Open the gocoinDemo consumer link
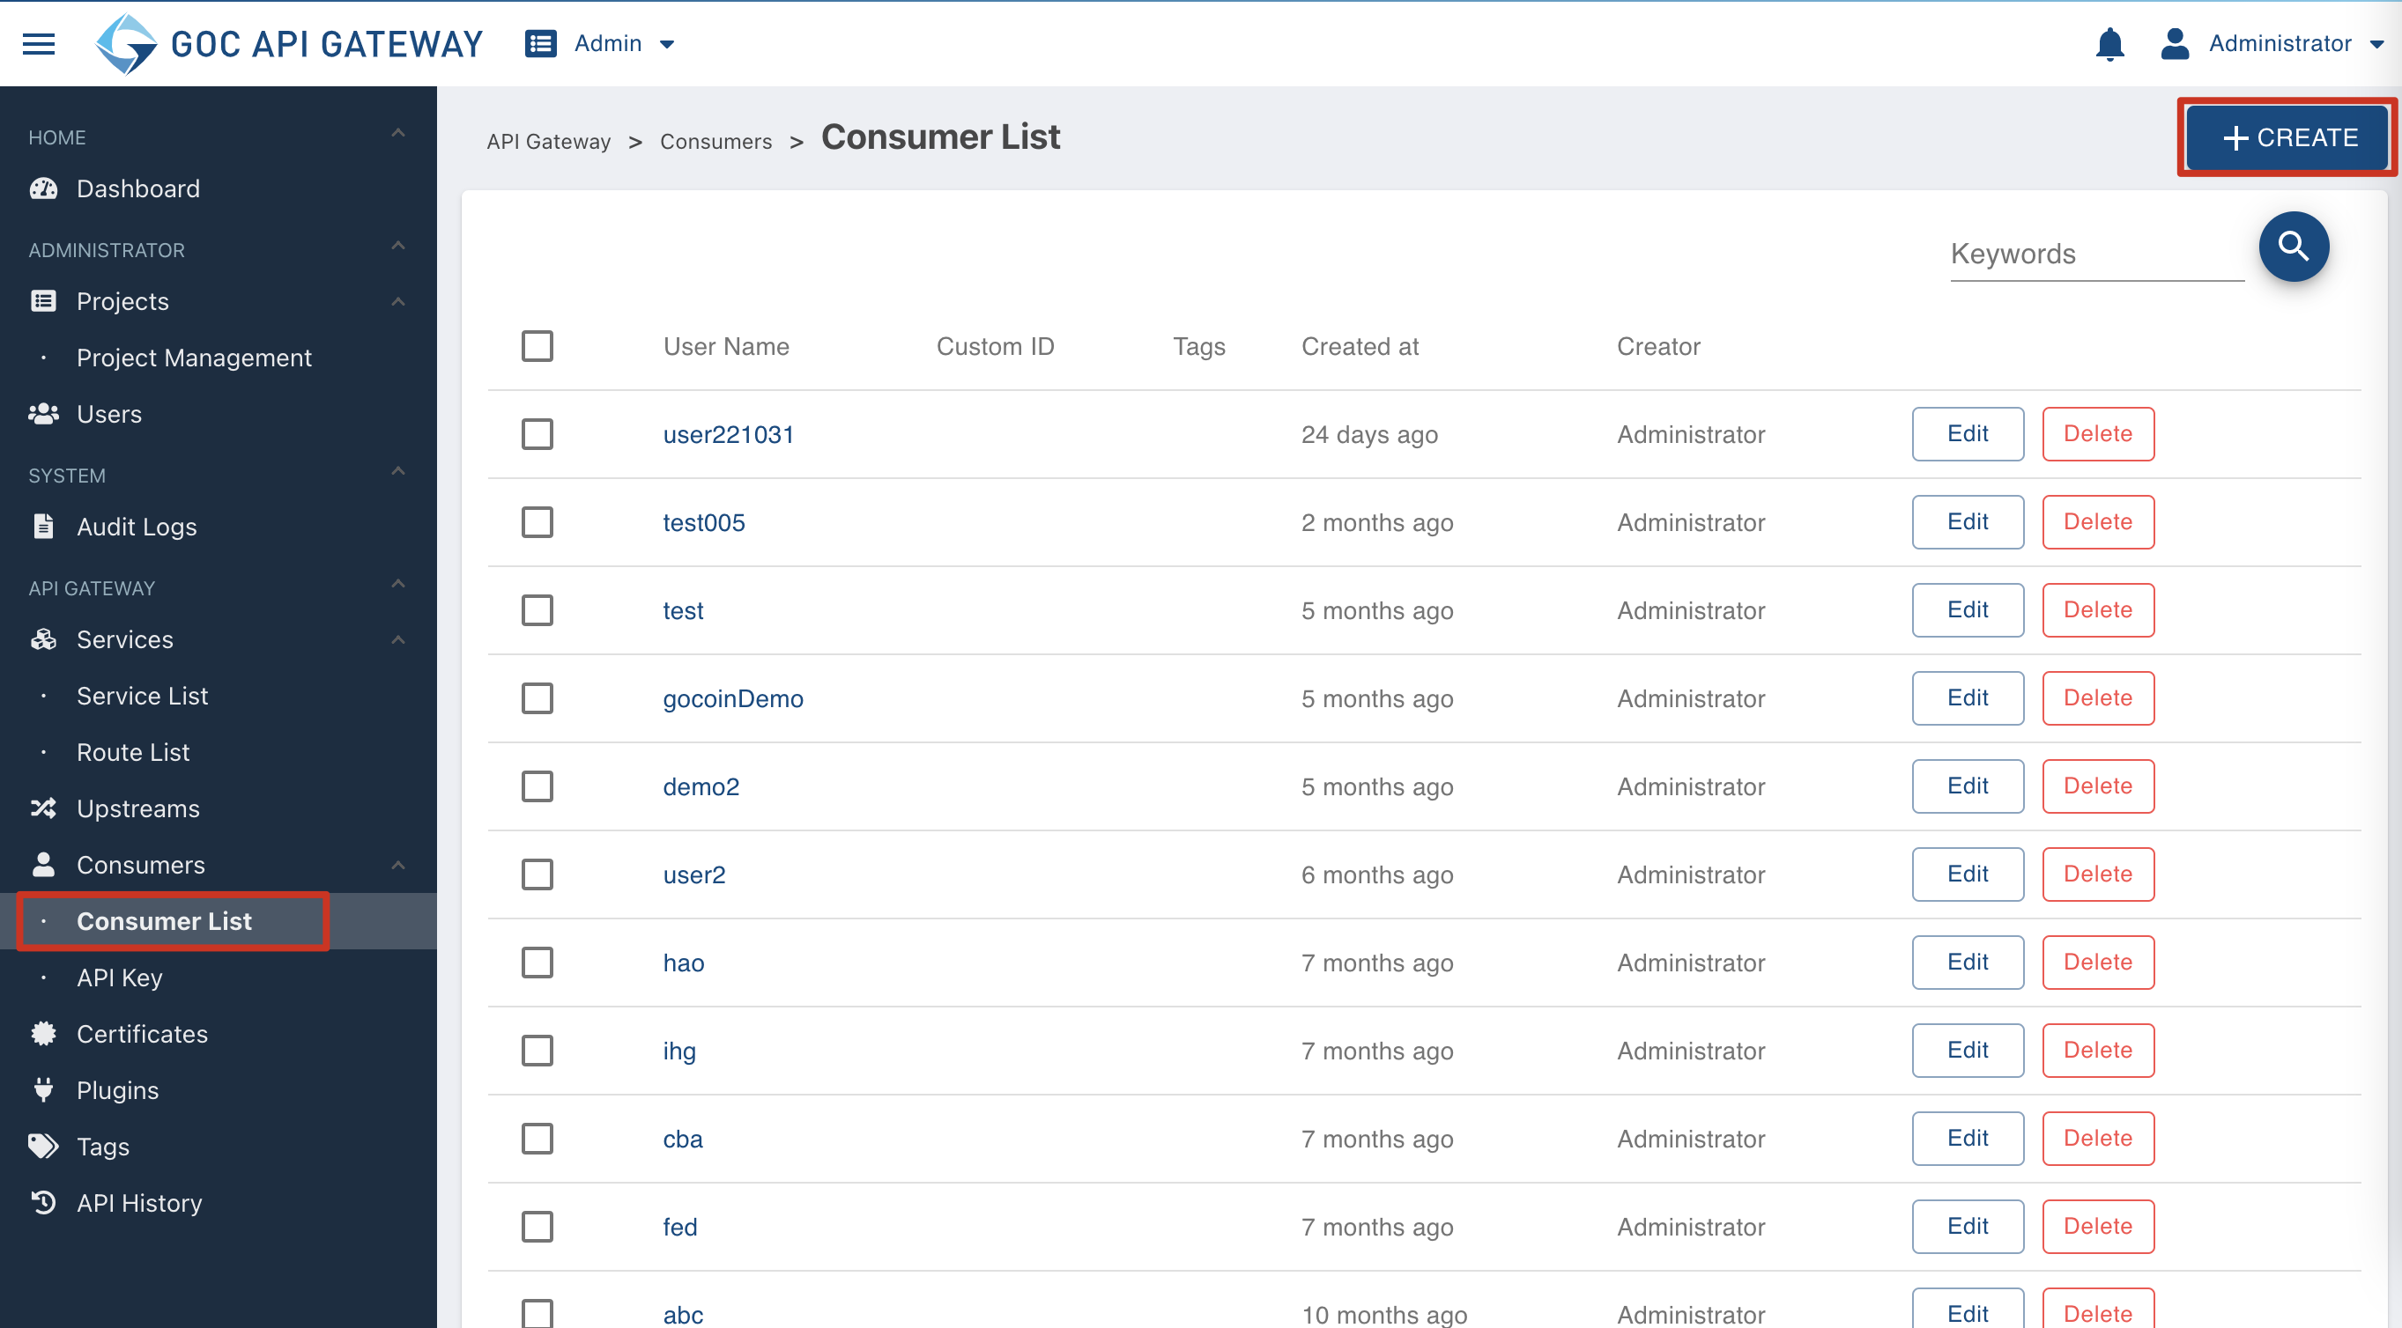 733,699
